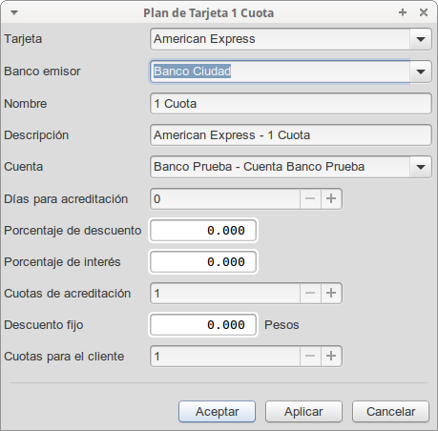Click the Banco emisor label

pyautogui.click(x=42, y=72)
